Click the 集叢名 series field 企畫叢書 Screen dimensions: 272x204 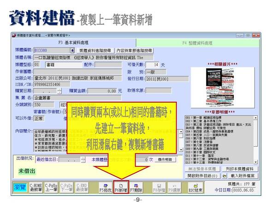point(77,98)
